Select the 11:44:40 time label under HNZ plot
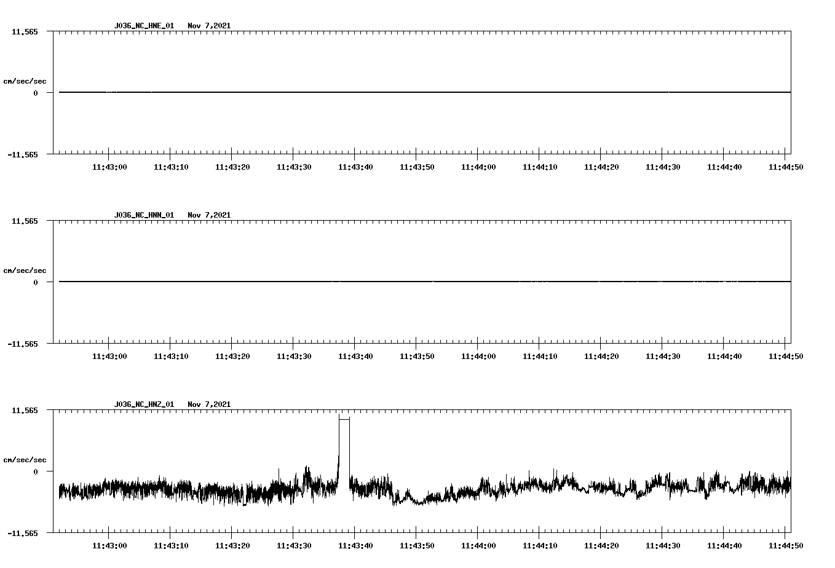 tap(724, 546)
